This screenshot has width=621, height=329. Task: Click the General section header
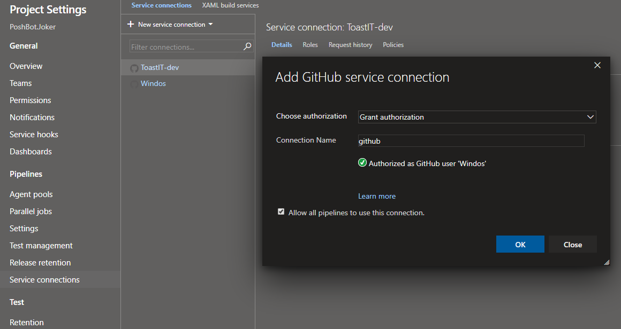point(24,46)
